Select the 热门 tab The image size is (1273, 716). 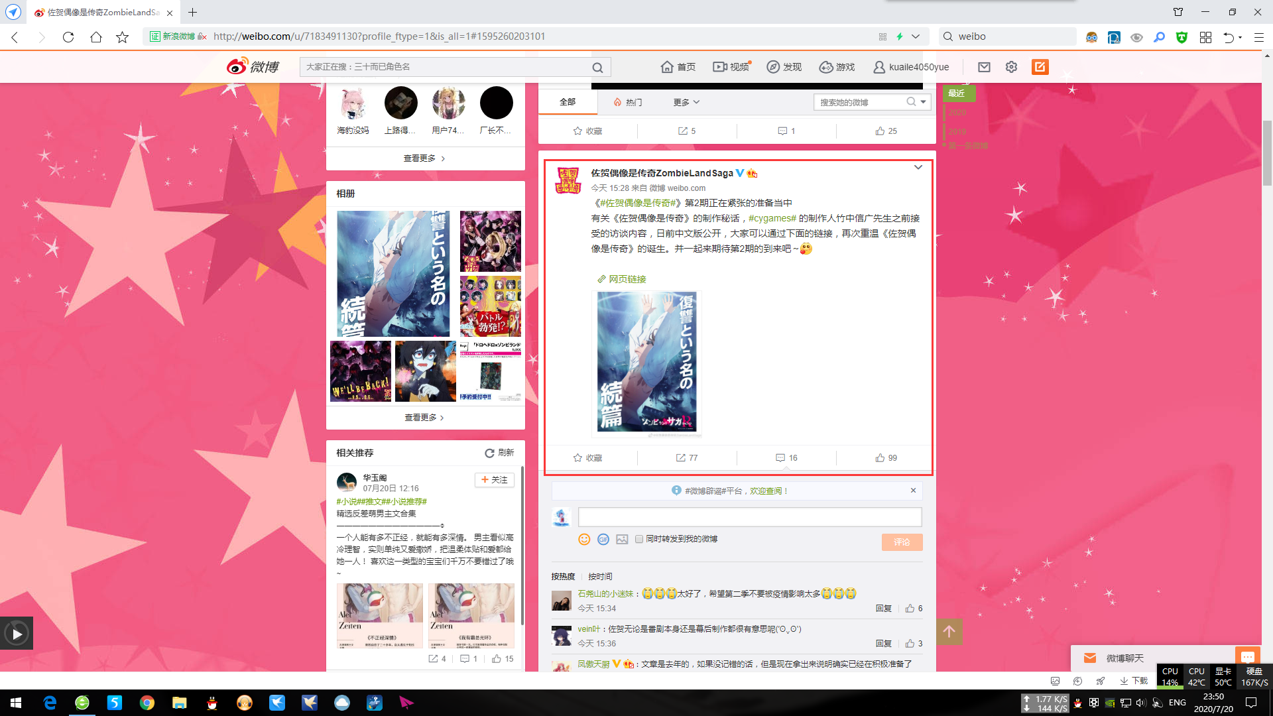(628, 102)
